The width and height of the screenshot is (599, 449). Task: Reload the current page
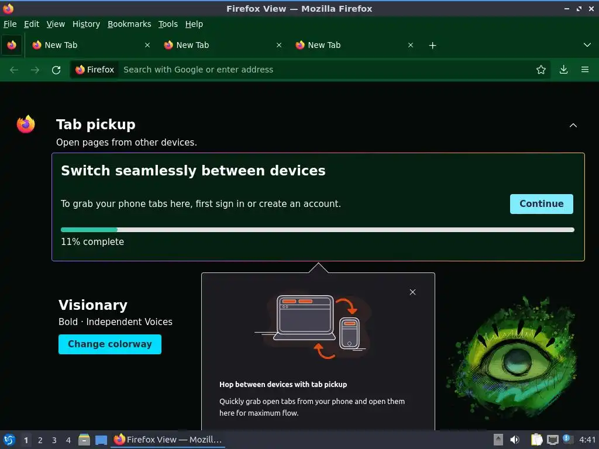coord(56,70)
